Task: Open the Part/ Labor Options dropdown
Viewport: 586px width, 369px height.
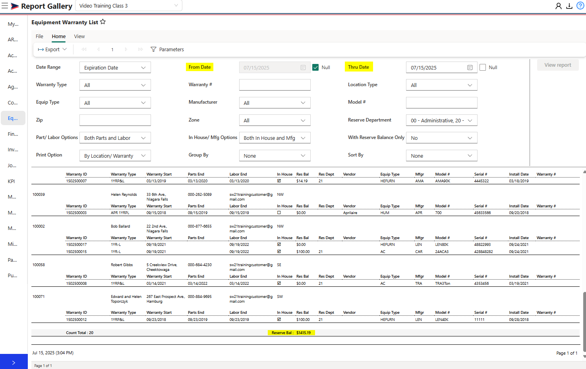Action: 115,138
